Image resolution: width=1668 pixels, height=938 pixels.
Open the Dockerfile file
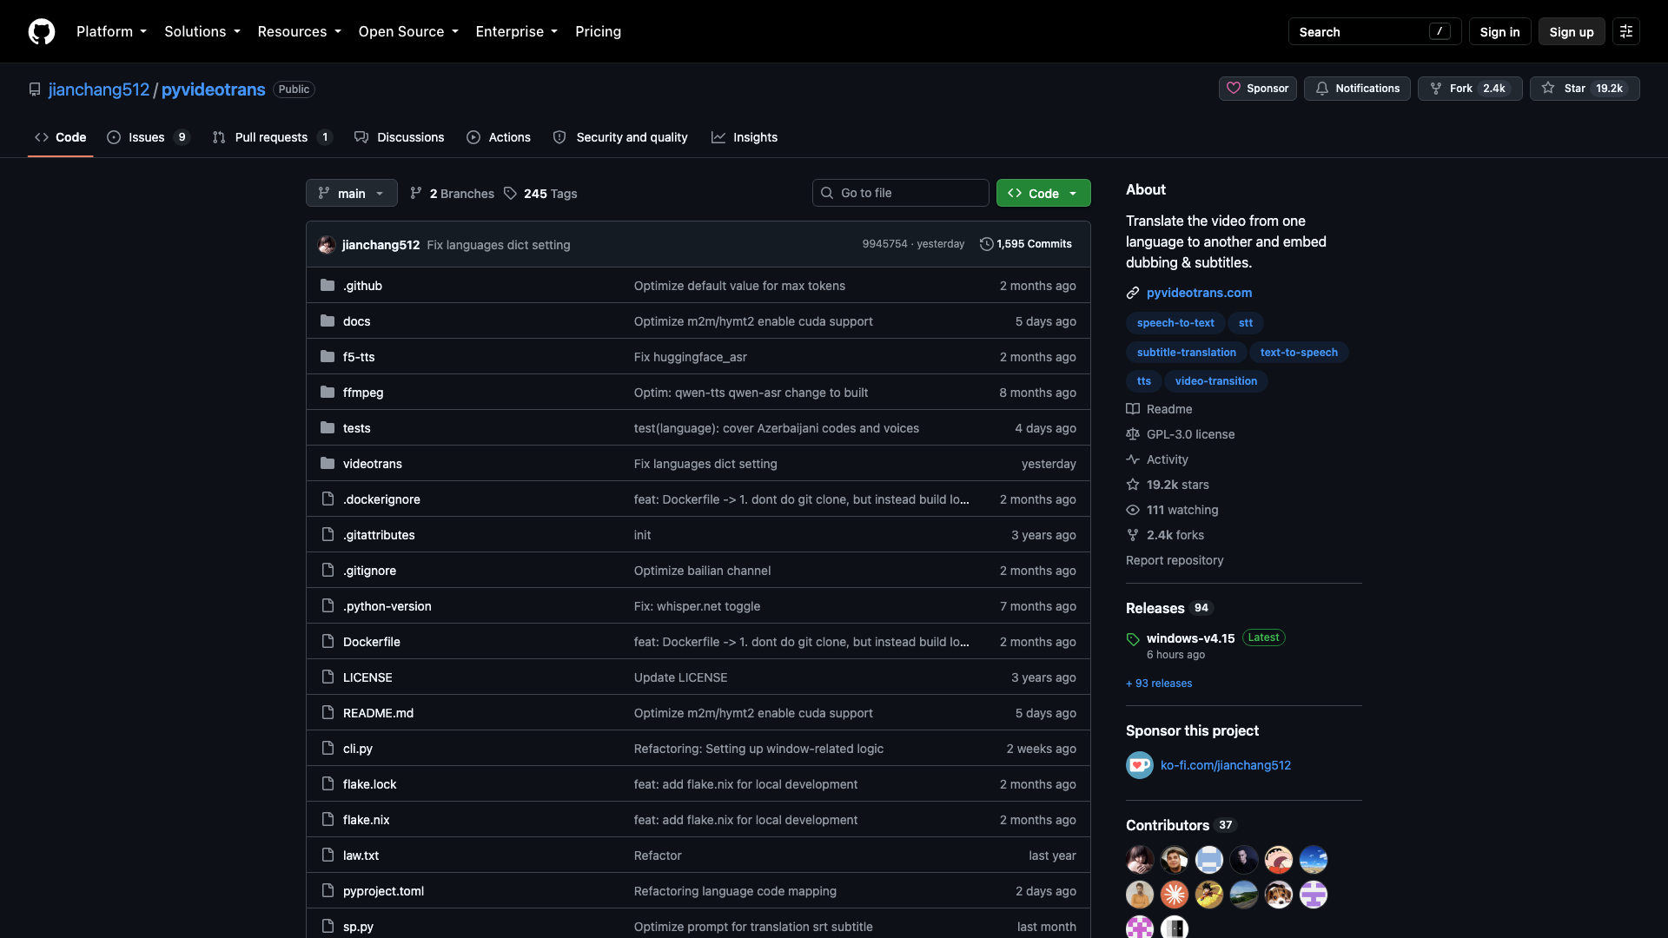(x=371, y=642)
